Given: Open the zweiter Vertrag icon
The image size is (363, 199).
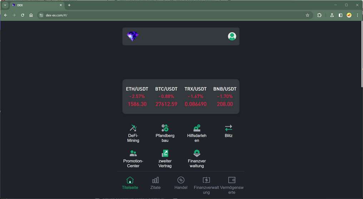Looking at the screenshot, I should 165,153.
